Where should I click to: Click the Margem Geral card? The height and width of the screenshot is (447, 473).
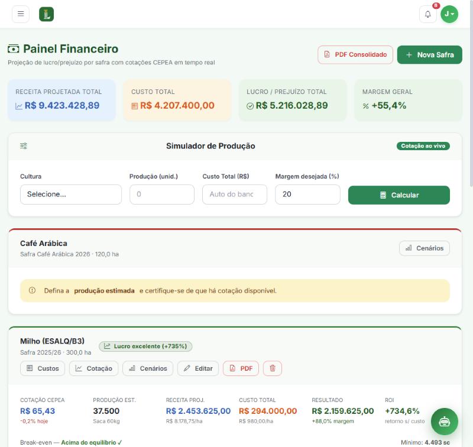point(408,100)
